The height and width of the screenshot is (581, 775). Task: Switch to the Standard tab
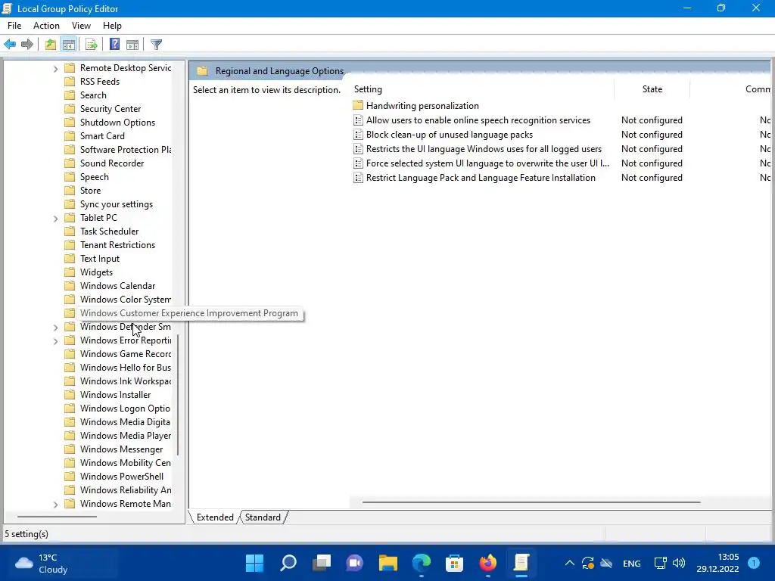pos(263,517)
